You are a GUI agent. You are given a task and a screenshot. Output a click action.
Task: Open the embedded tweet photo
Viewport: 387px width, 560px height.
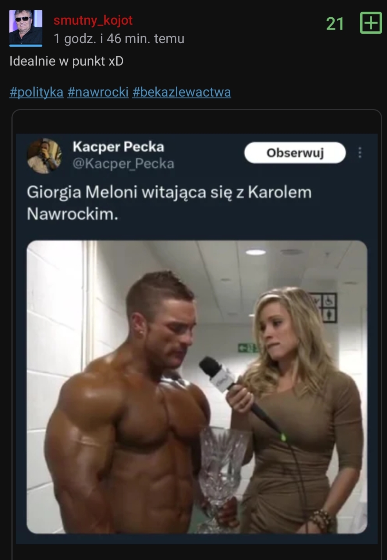click(197, 387)
